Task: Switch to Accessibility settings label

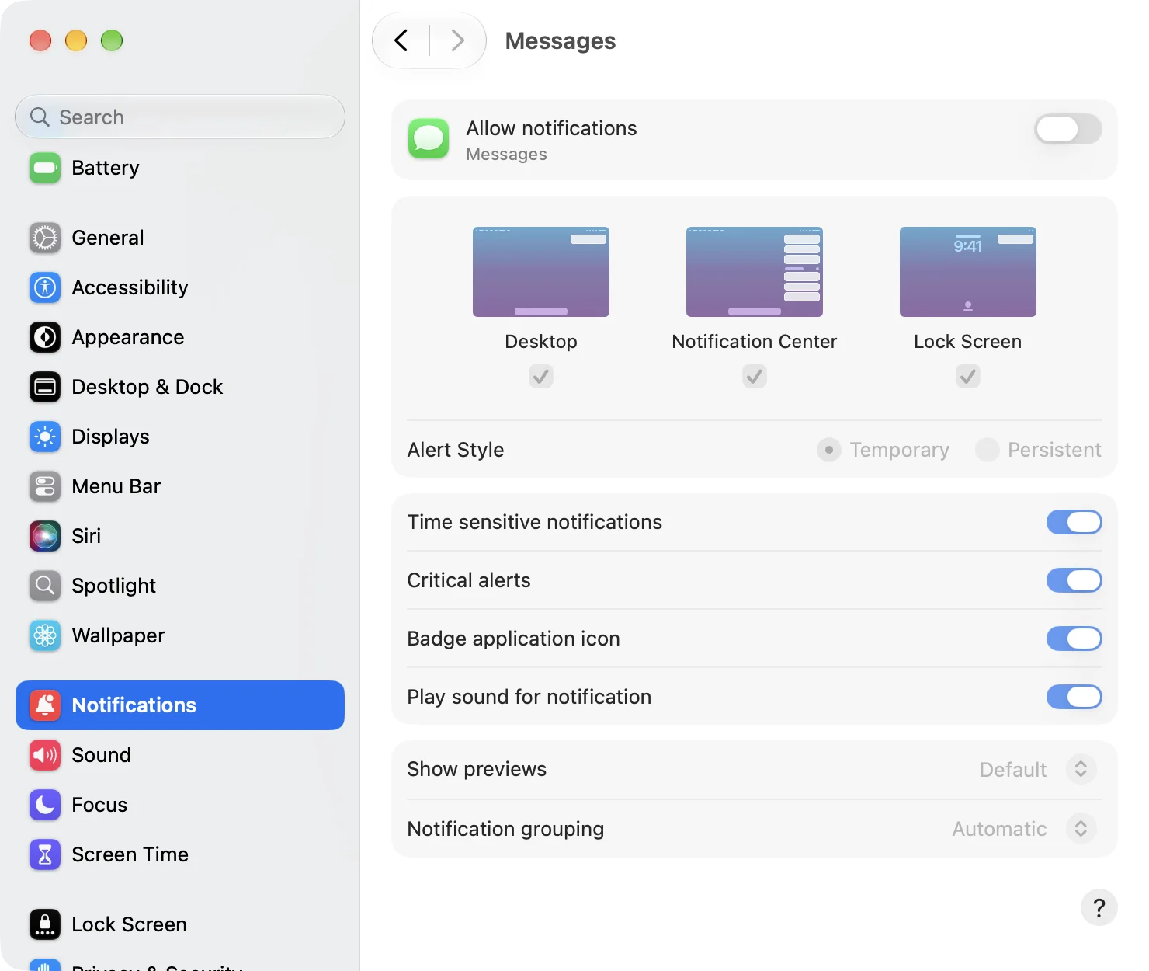Action: (x=130, y=287)
